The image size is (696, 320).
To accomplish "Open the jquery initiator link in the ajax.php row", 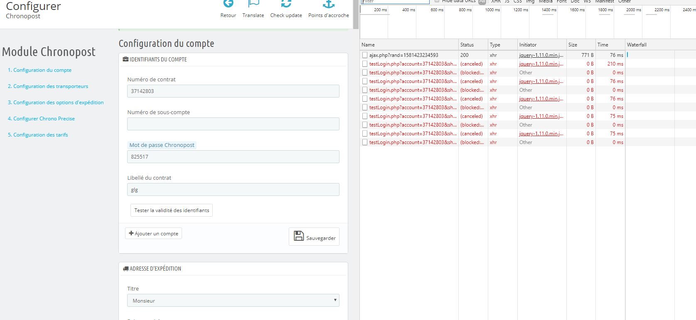I will pos(541,55).
